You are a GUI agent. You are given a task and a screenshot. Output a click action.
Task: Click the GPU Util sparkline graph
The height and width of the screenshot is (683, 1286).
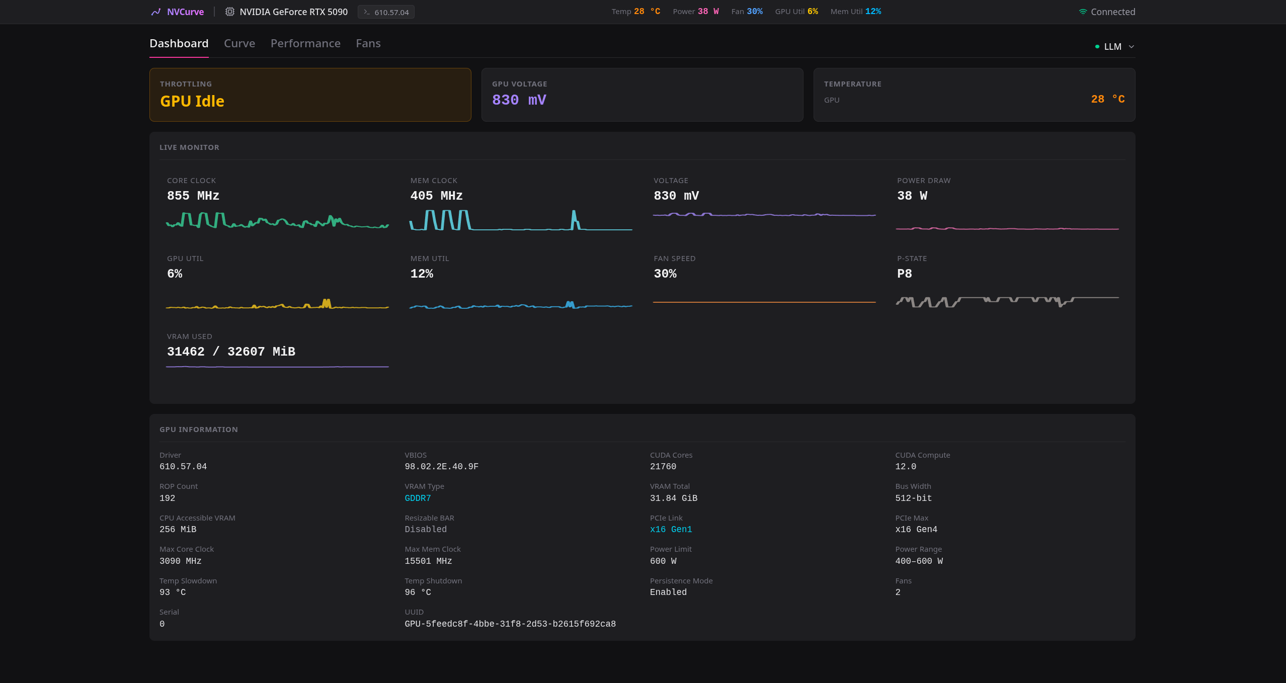(277, 304)
